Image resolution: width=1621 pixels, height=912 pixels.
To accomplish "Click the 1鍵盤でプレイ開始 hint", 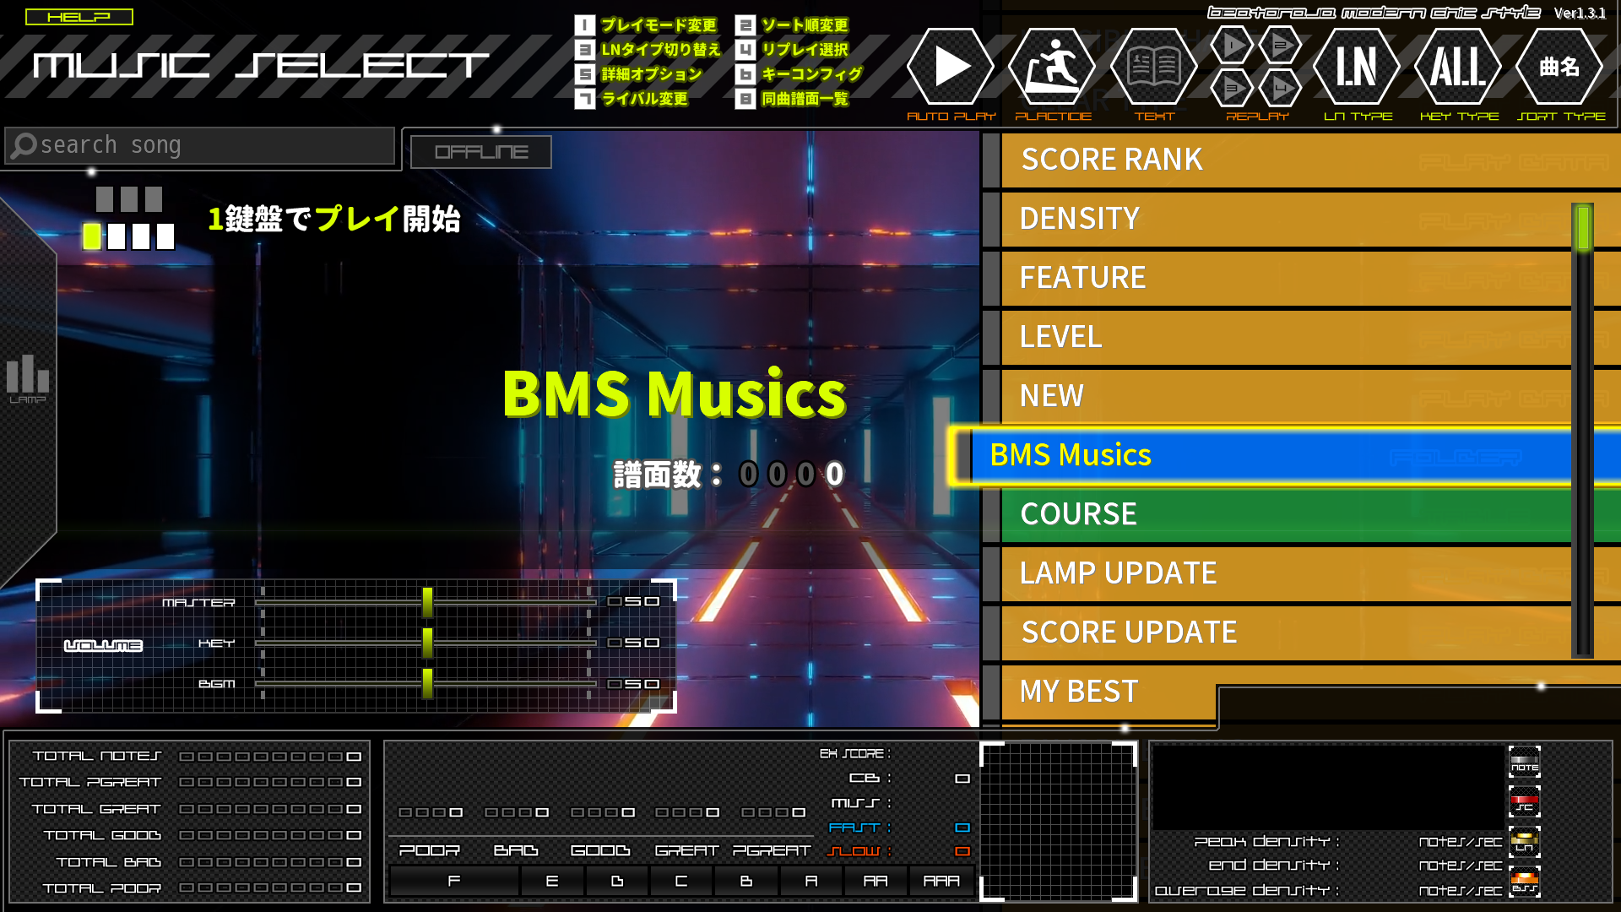I will pyautogui.click(x=334, y=219).
